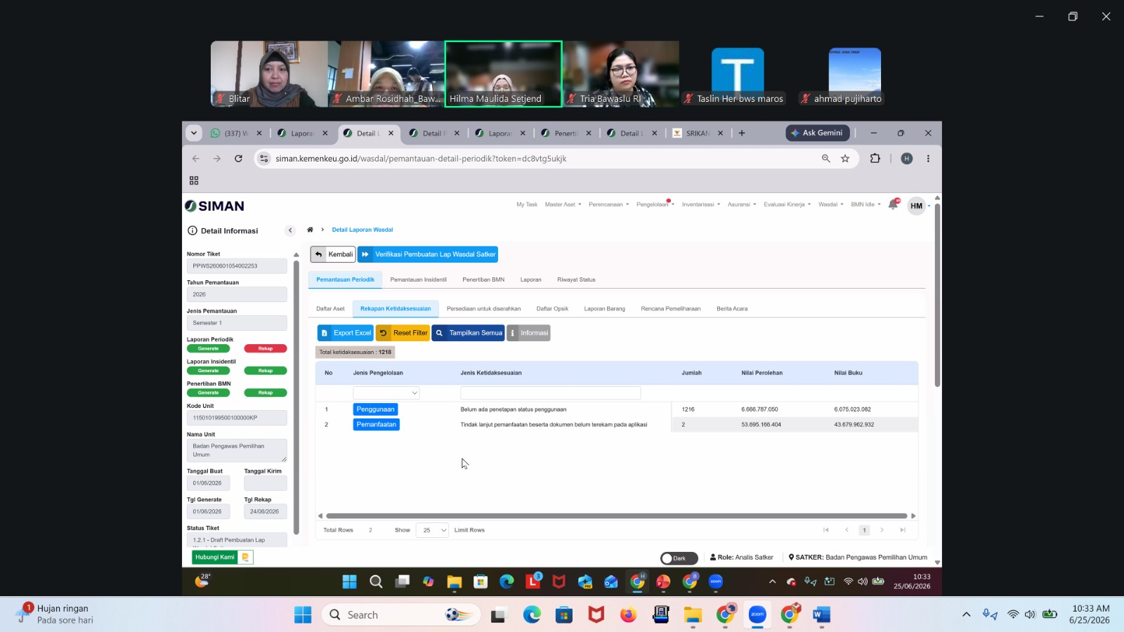
Task: Close the WhatsApp browser tab
Action: coord(259,133)
